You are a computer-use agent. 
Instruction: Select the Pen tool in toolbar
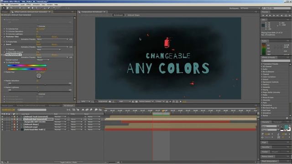point(32,8)
